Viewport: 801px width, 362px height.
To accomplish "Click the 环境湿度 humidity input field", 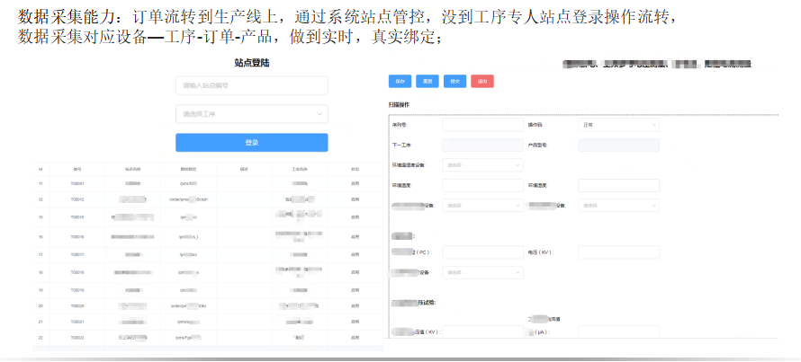I will pos(618,185).
